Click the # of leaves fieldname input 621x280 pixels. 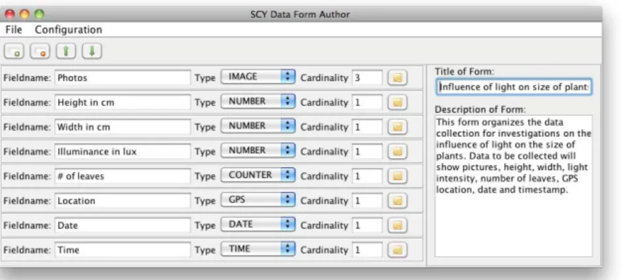123,176
